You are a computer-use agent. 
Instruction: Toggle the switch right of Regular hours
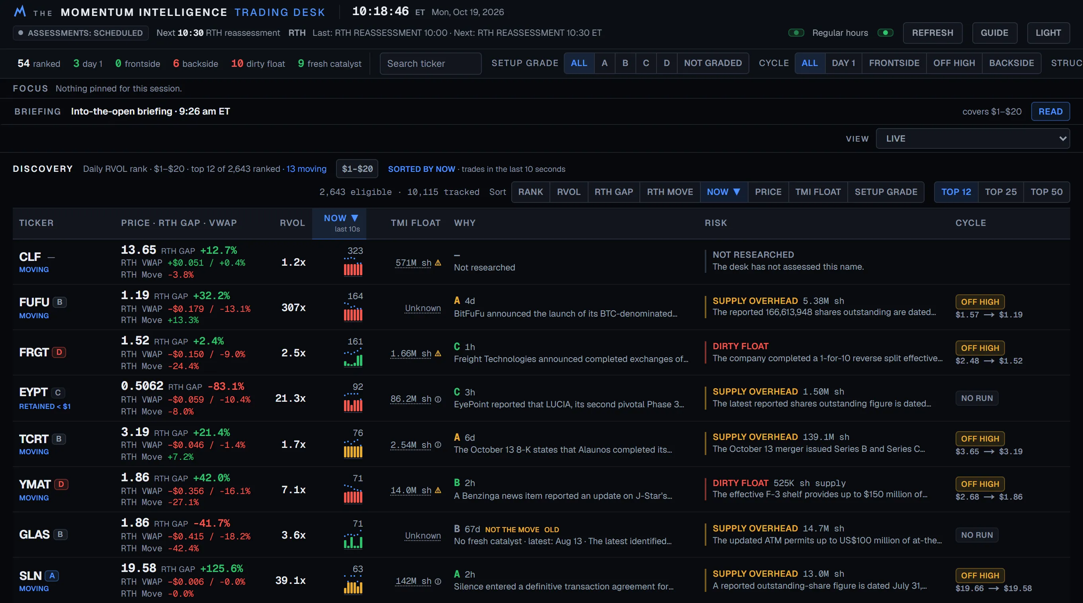click(885, 33)
